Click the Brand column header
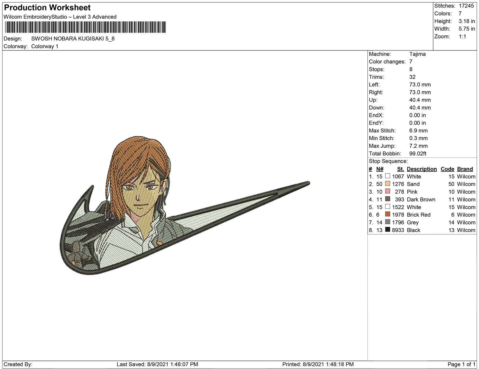Image resolution: width=479 pixels, height=369 pixels. (x=465, y=169)
